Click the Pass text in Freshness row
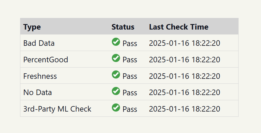Image resolution: width=261 pixels, height=133 pixels. click(130, 76)
